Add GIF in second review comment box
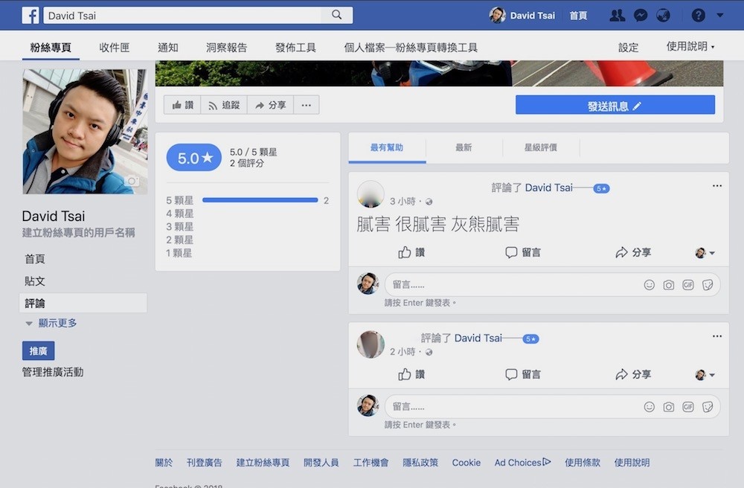Screen dimensions: 744x488 click(688, 407)
